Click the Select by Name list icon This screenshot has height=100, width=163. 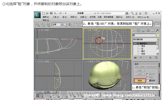pos(70,25)
